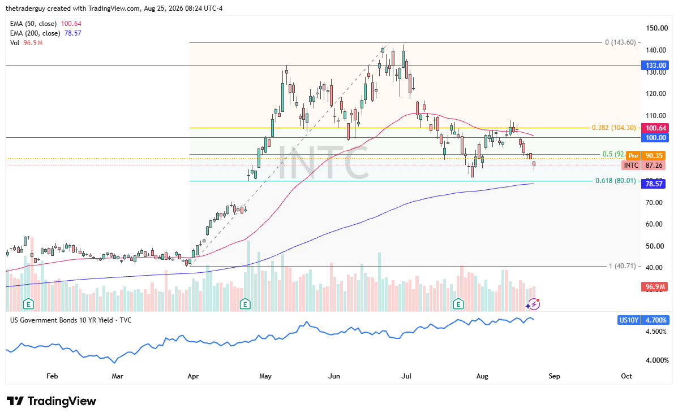
Task: Click the thetraderguy TradingView.com attribution header
Action: [x=114, y=8]
